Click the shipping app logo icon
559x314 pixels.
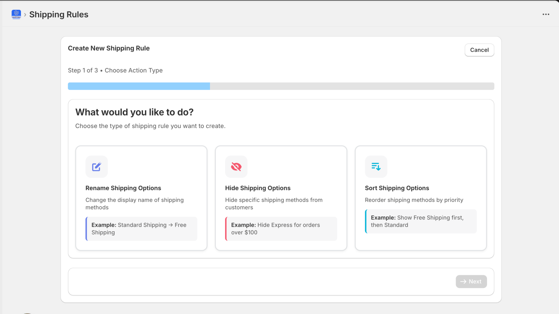[16, 14]
